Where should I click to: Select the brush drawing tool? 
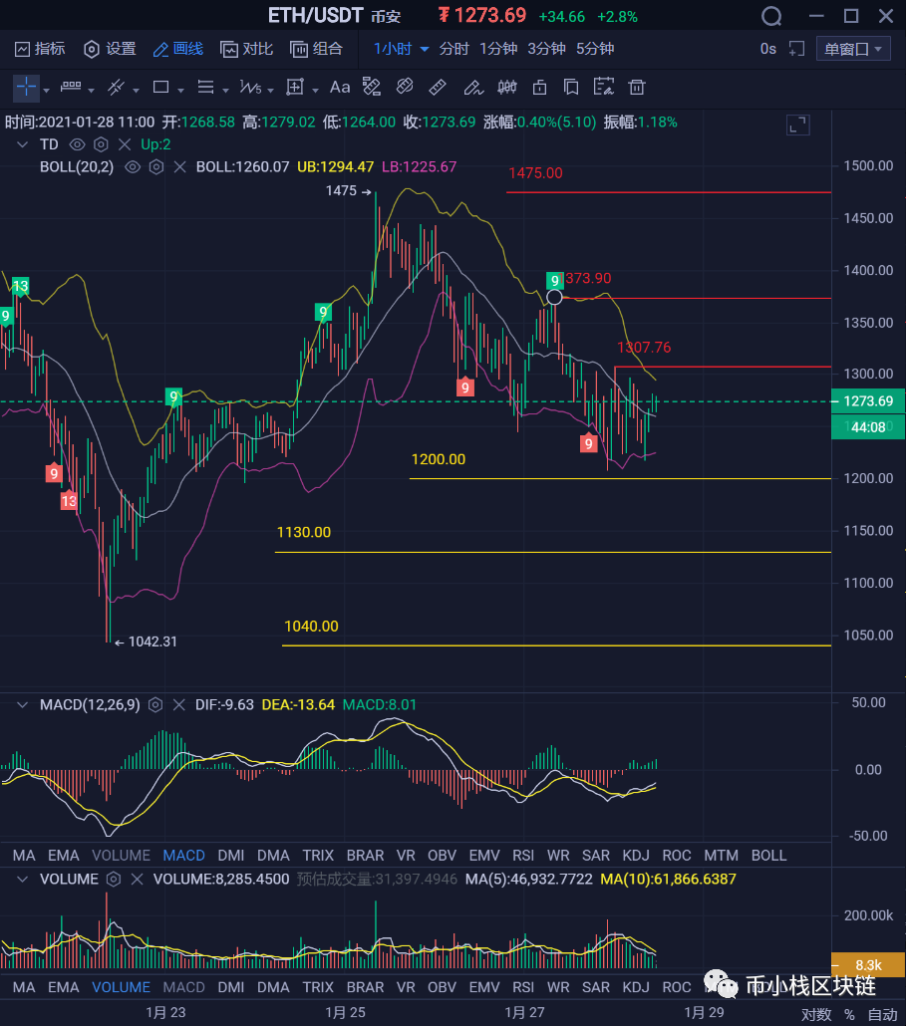pos(473,87)
